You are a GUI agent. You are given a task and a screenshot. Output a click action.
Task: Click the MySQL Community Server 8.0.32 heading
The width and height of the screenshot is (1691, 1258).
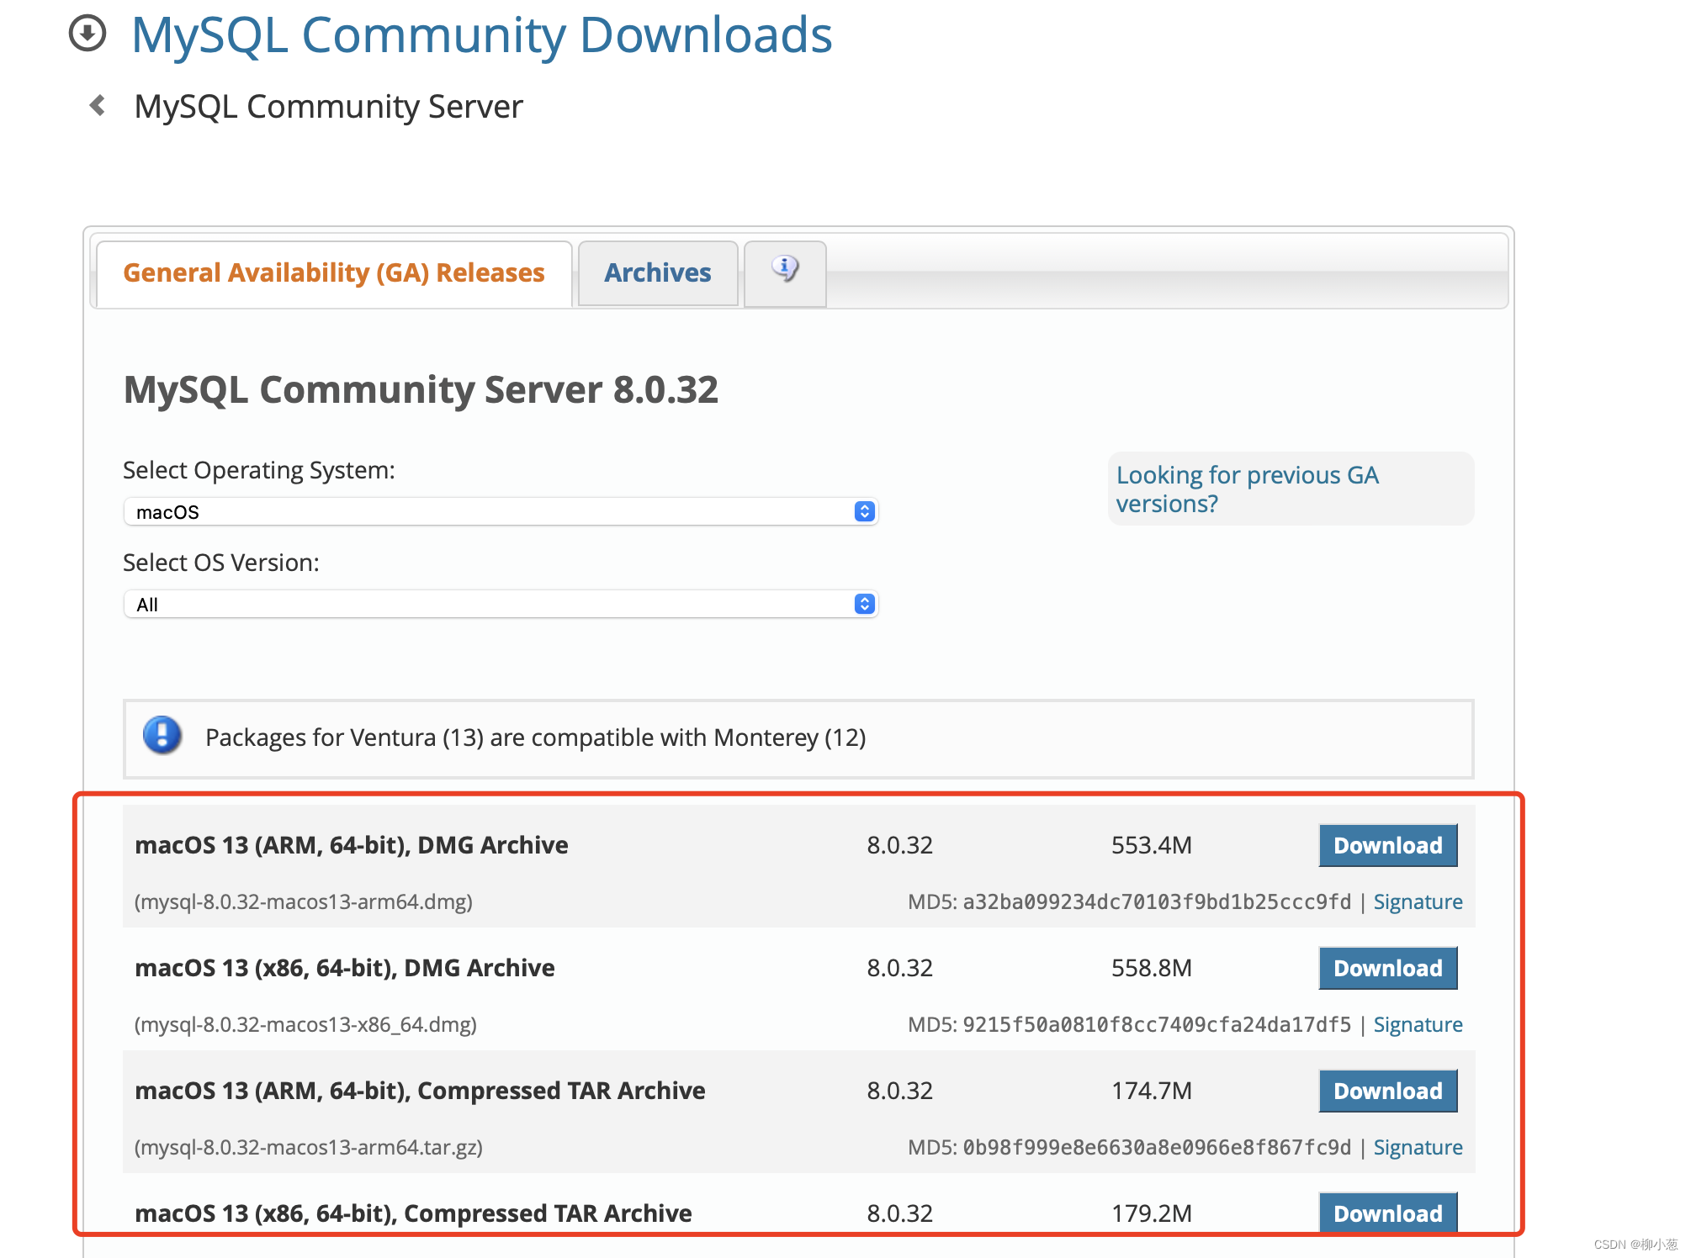tap(421, 390)
